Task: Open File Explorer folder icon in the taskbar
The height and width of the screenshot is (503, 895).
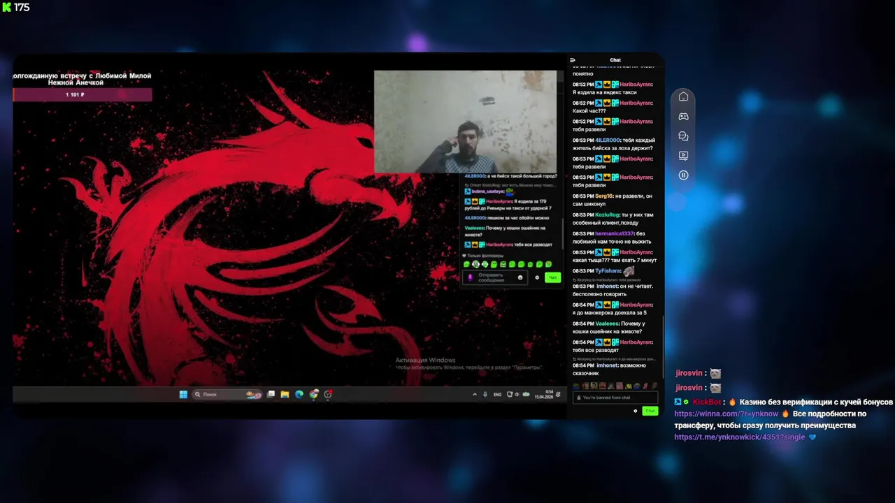Action: tap(285, 395)
